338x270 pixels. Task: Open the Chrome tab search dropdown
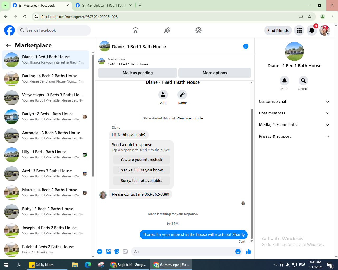5,5
